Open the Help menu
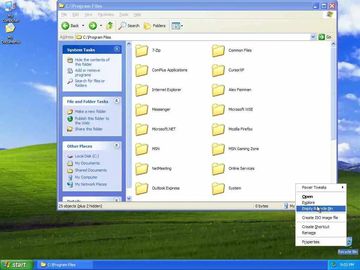Image resolution: width=360 pixels, height=270 pixels. [x=137, y=14]
